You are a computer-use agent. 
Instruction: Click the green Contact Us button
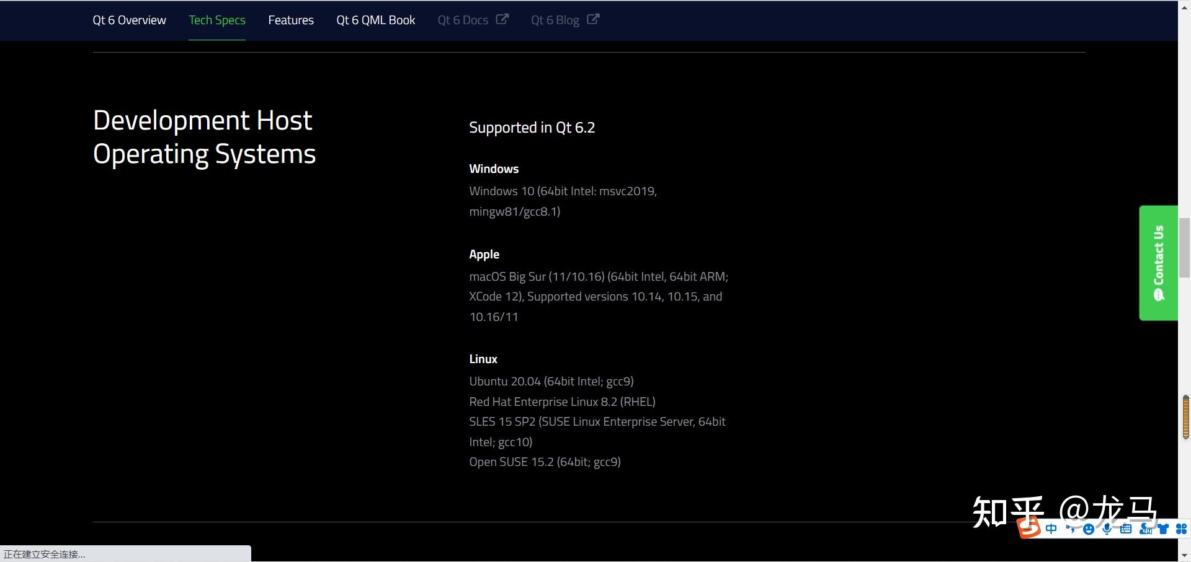[x=1158, y=263]
